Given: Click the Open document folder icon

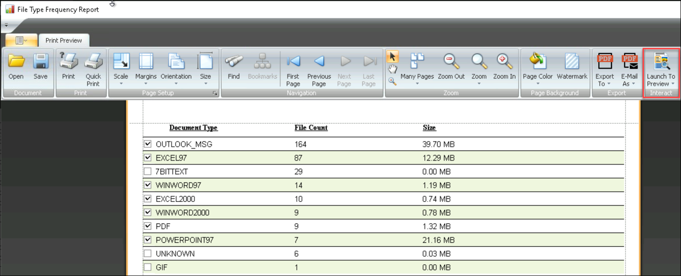Looking at the screenshot, I should click(x=16, y=61).
